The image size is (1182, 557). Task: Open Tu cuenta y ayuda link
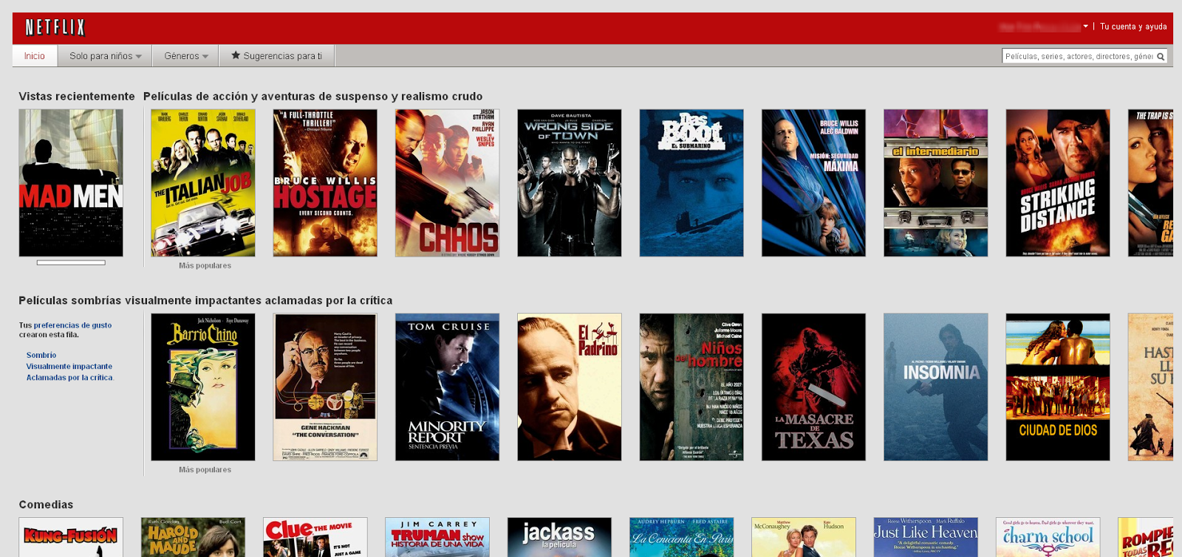(x=1133, y=27)
